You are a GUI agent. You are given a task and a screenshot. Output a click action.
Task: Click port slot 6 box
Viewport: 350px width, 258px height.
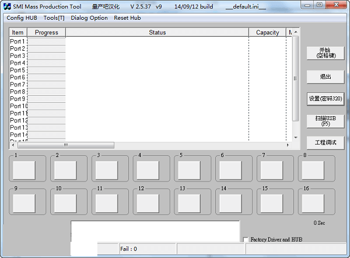point(231,170)
